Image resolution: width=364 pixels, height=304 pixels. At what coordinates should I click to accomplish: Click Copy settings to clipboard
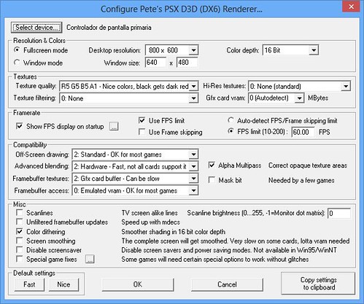click(x=318, y=284)
